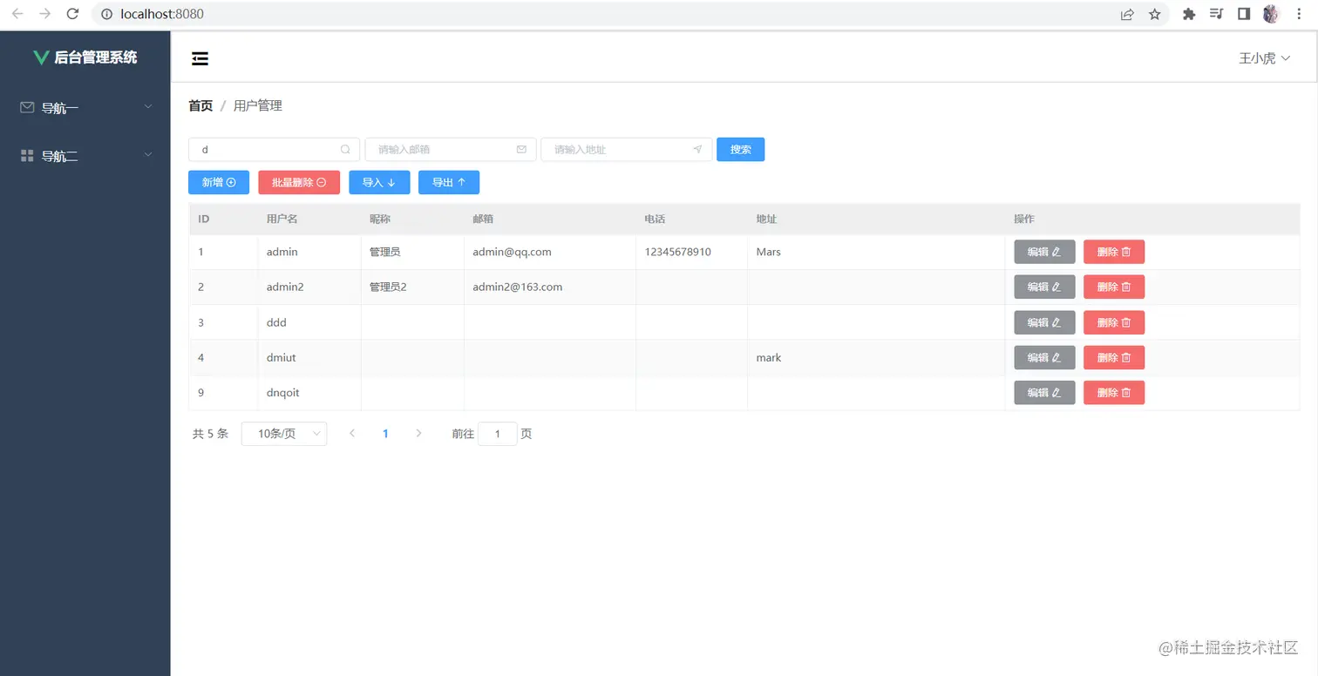Image resolution: width=1318 pixels, height=676 pixels.
Task: Focus the username search field containing d
Action: (x=274, y=150)
